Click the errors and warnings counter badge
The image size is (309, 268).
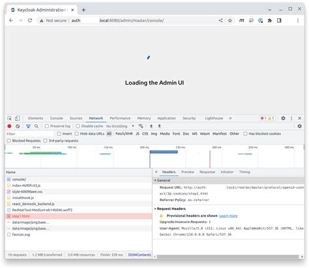click(267, 118)
